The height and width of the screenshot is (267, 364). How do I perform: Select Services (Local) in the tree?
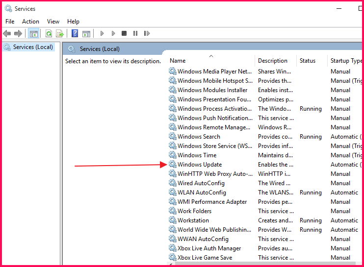coord(33,47)
